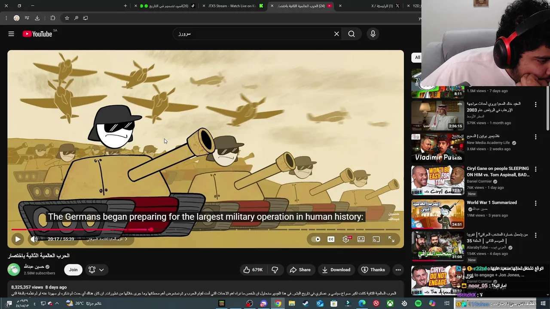Viewport: 550px width, 309px height.
Task: Play the video with the play button
Action: tap(18, 239)
